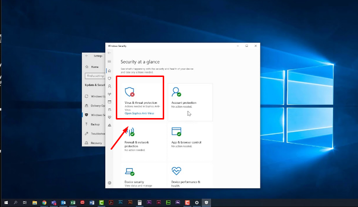Launch Google Chrome from the taskbar
The width and height of the screenshot is (358, 207).
(44, 202)
